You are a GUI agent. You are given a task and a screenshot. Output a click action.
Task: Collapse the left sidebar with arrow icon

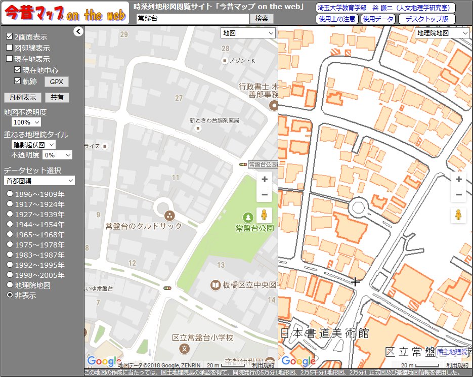[x=78, y=31]
